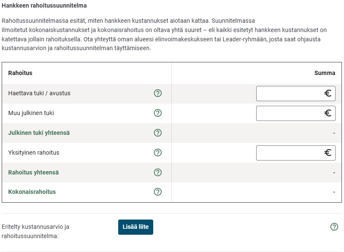This screenshot has height=252, width=344.
Task: Click dash value in Kokonaisrahoitus row
Action: pos(333,192)
